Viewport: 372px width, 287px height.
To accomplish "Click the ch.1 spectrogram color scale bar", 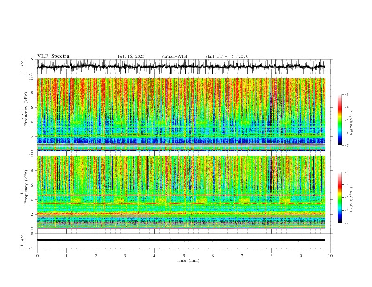I will pyautogui.click(x=340, y=120).
